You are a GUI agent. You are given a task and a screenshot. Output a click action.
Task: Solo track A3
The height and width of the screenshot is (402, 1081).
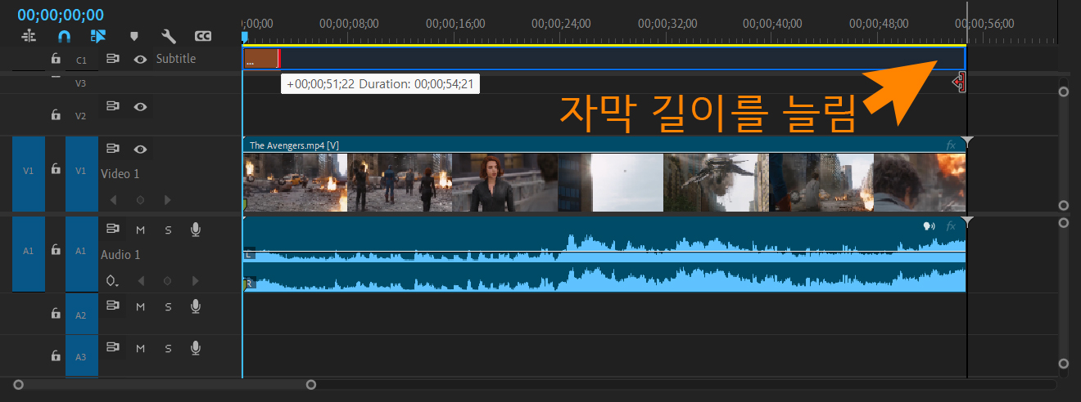point(168,348)
